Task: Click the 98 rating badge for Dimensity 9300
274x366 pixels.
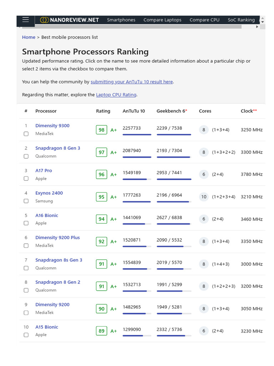Action: tap(102, 130)
